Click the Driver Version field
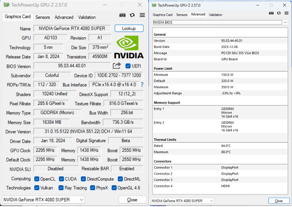Image resolution: width=292 pixels, height=207 pixels. pos(88,132)
